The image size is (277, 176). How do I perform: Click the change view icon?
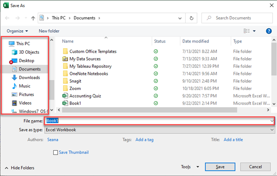tap(247, 31)
